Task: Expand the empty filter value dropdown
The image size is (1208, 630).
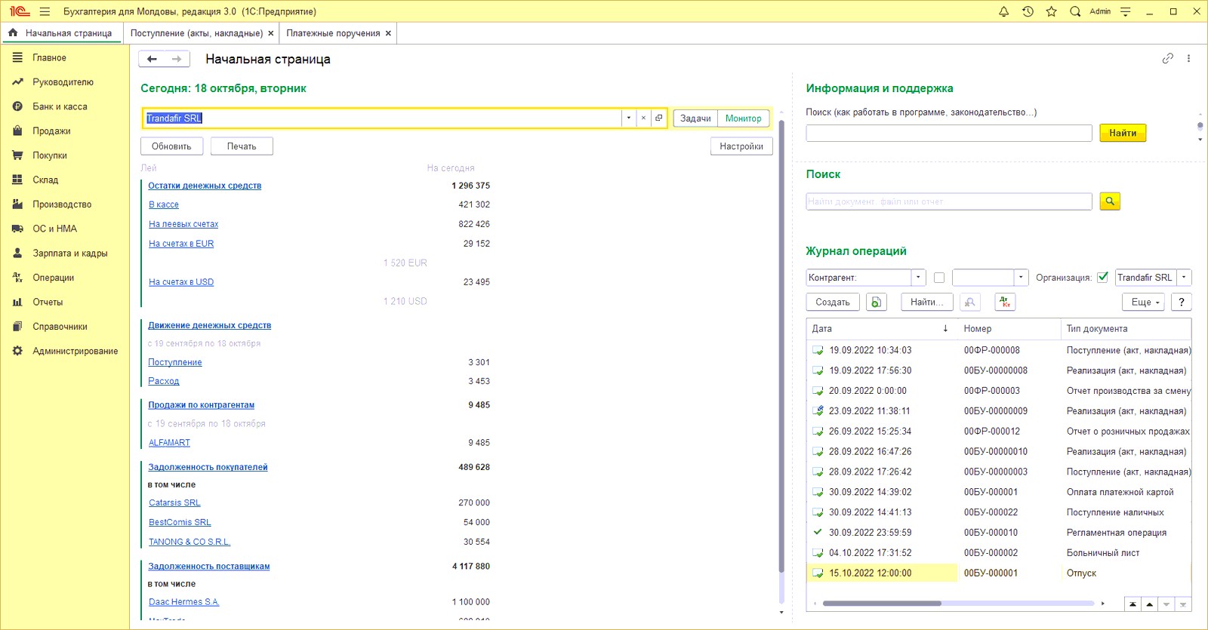Action: (1021, 278)
